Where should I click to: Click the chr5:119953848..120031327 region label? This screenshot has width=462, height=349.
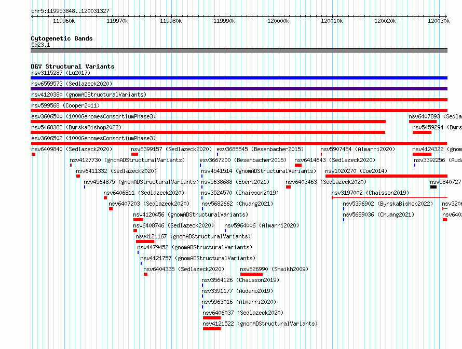tap(70, 11)
